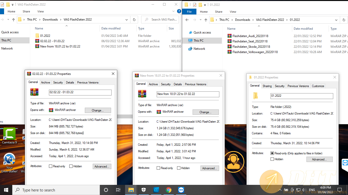Open address history dropdown in right Explorer
348x195 pixels.
pos(336,20)
